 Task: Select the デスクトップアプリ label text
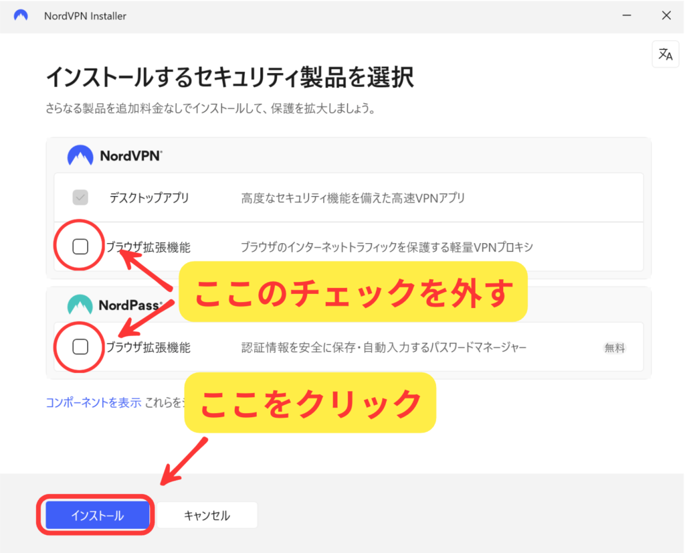pos(149,198)
